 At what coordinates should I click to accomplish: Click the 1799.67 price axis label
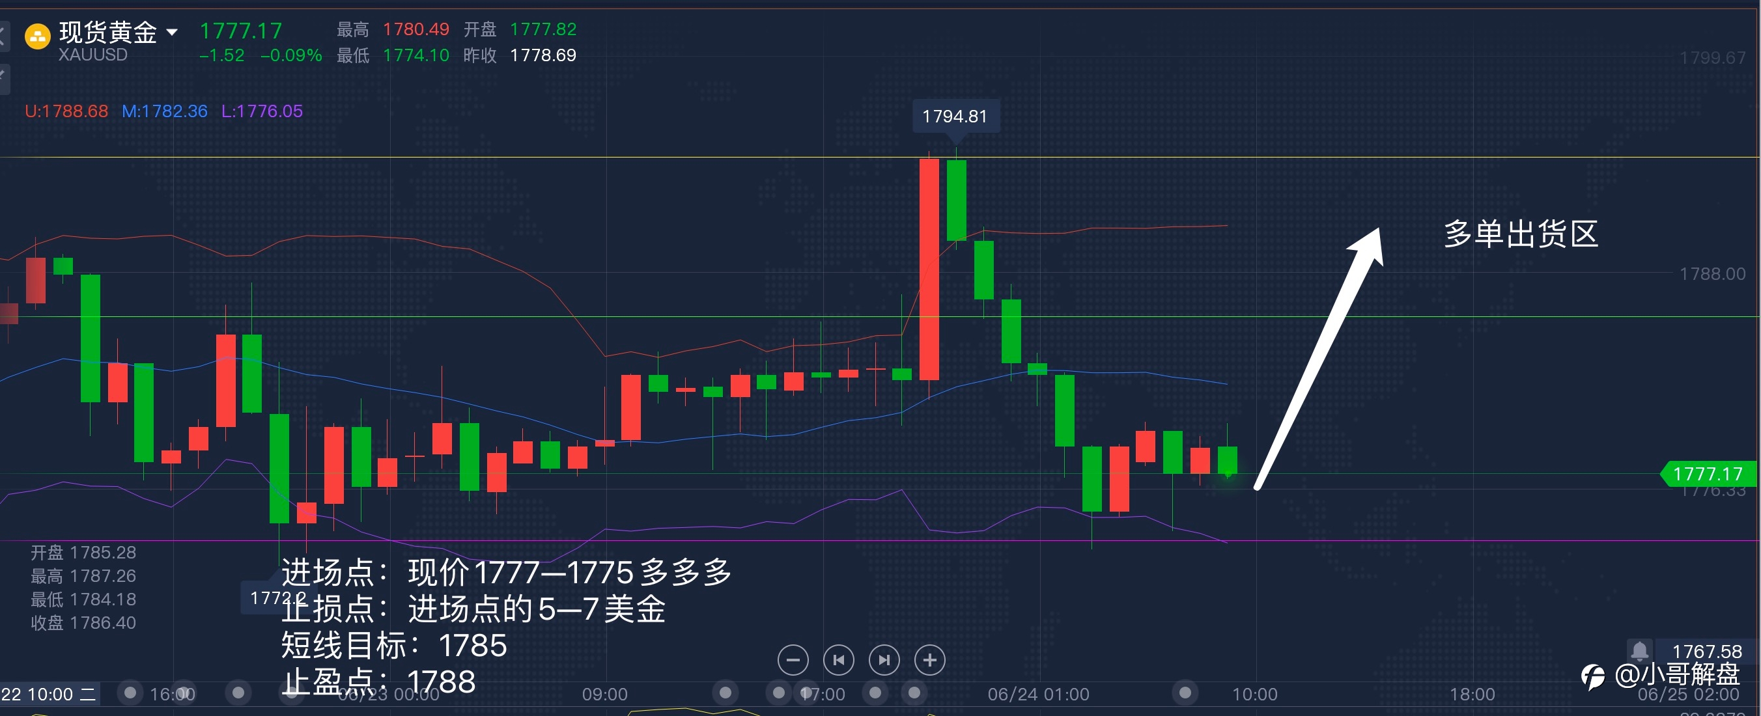[x=1712, y=58]
